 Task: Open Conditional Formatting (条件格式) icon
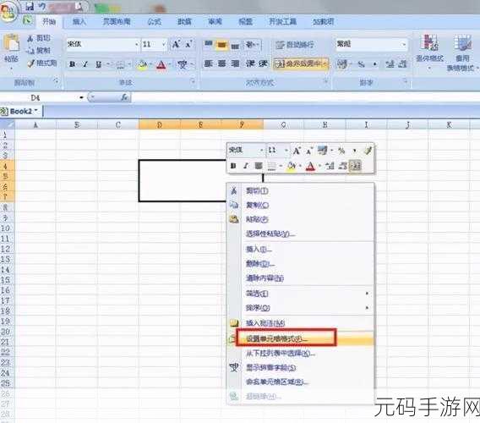(430, 43)
